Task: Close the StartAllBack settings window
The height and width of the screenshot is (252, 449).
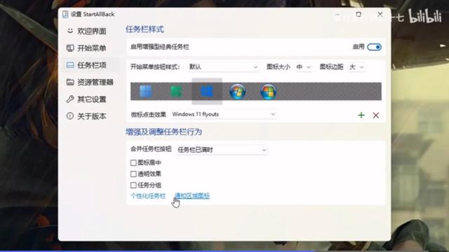Action: tap(380, 14)
